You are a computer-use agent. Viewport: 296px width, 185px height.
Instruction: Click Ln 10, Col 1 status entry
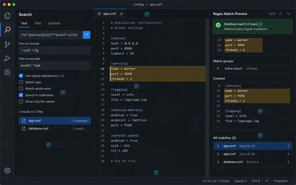[216, 181]
